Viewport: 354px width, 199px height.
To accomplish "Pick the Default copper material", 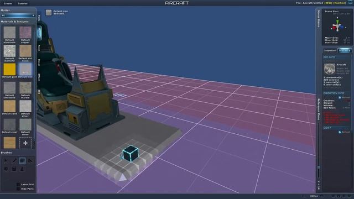I will pyautogui.click(x=25, y=33).
